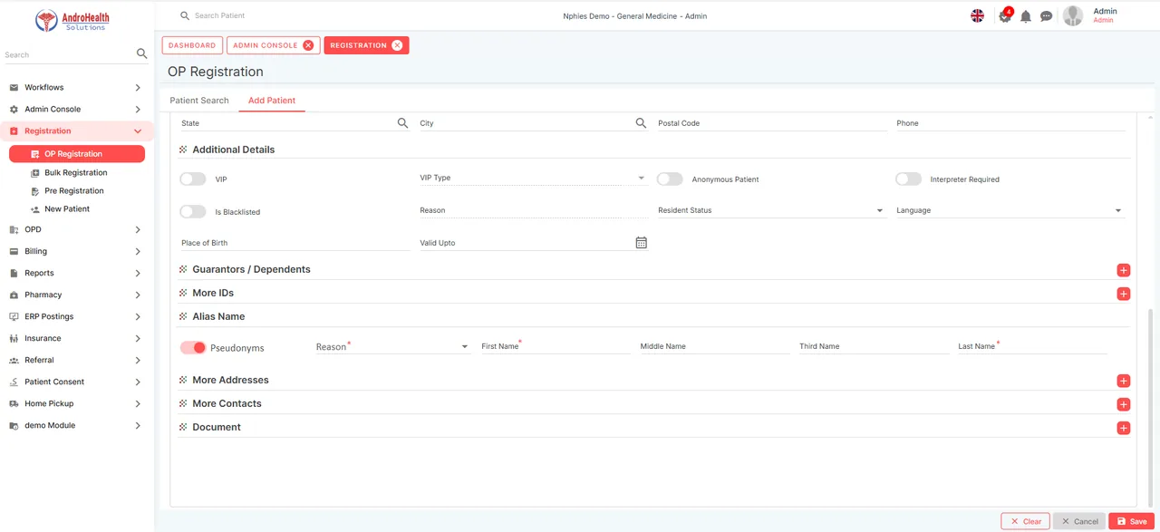Expand the OPD sidebar section
Screen dimensions: 1160x532
(138, 230)
